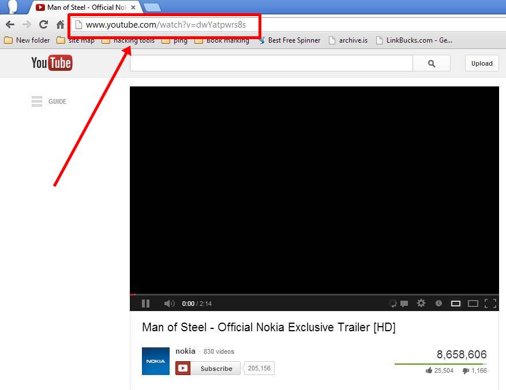Click the YouTube logo
The width and height of the screenshot is (506, 390).
(51, 63)
